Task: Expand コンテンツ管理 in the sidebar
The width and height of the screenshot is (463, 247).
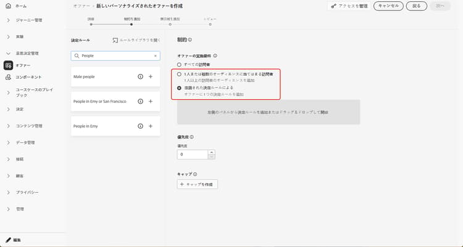Action: (x=8, y=126)
